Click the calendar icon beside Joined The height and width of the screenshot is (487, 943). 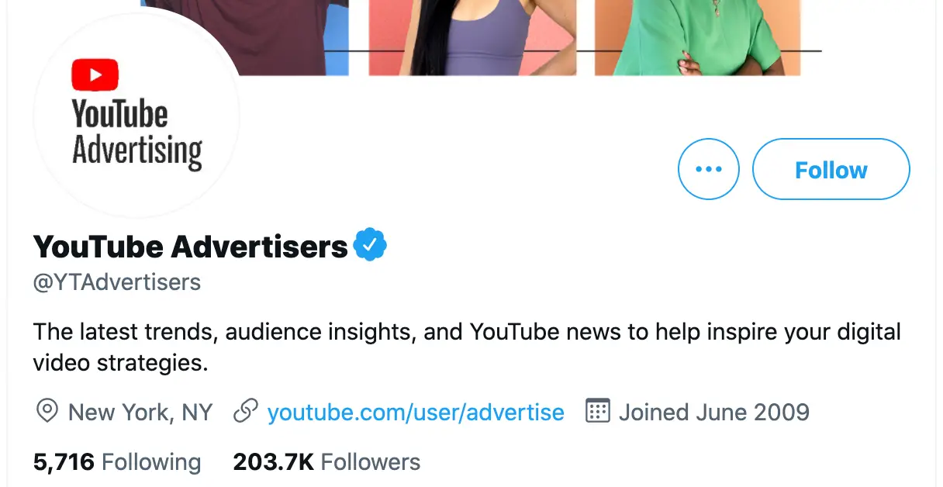click(597, 411)
